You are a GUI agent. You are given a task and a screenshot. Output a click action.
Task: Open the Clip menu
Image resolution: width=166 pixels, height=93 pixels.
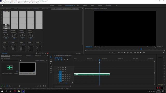(11, 3)
